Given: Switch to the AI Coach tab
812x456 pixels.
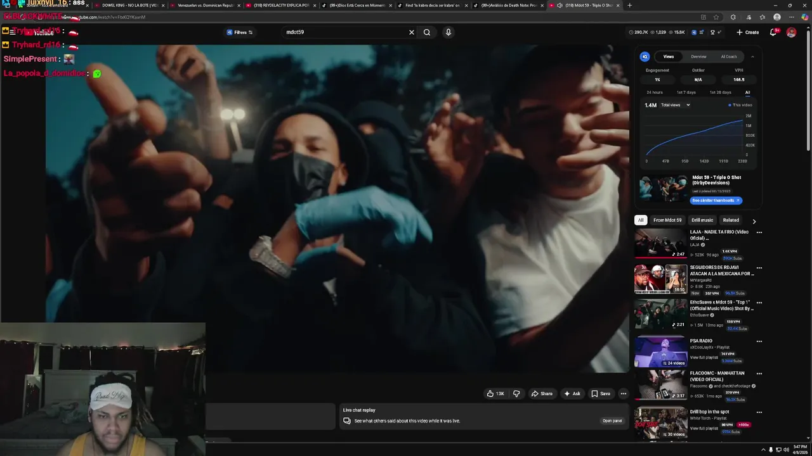Looking at the screenshot, I should [729, 56].
